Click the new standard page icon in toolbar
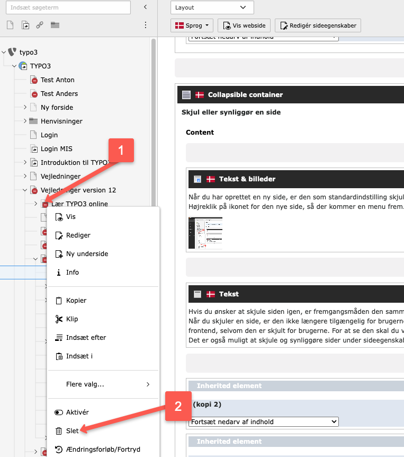 pos(10,25)
